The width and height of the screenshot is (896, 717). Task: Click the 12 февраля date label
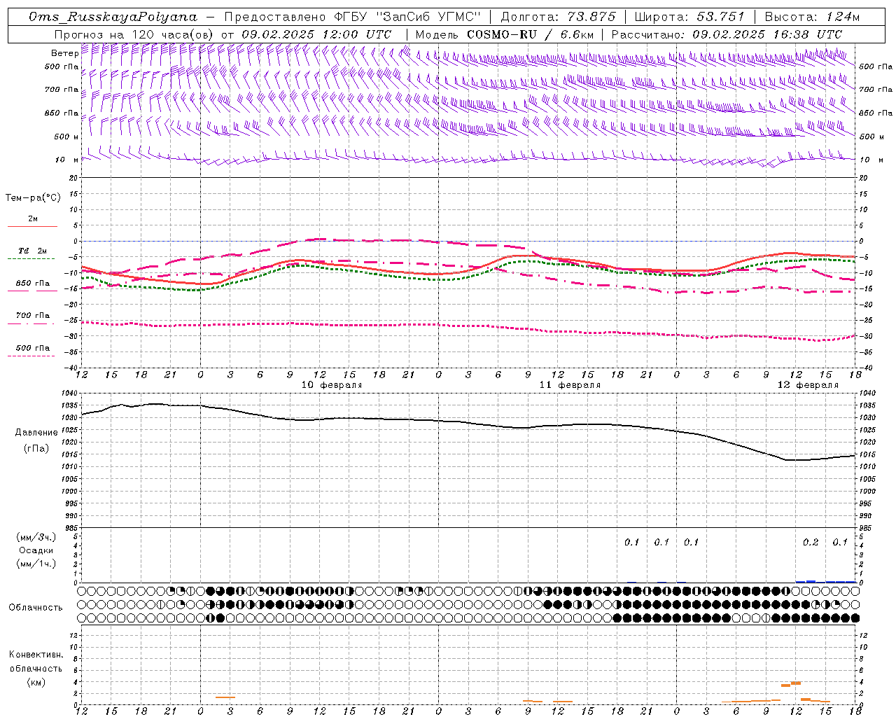[808, 385]
